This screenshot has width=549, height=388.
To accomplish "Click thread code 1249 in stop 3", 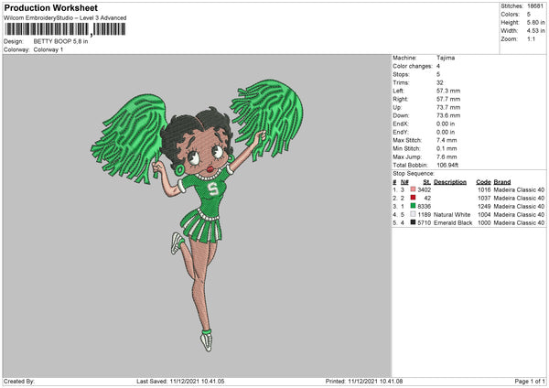I will click(x=484, y=207).
